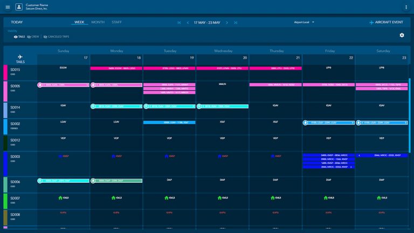Click the green home icon on Wednesday for SD007
The image size is (414, 233).
point(219,197)
